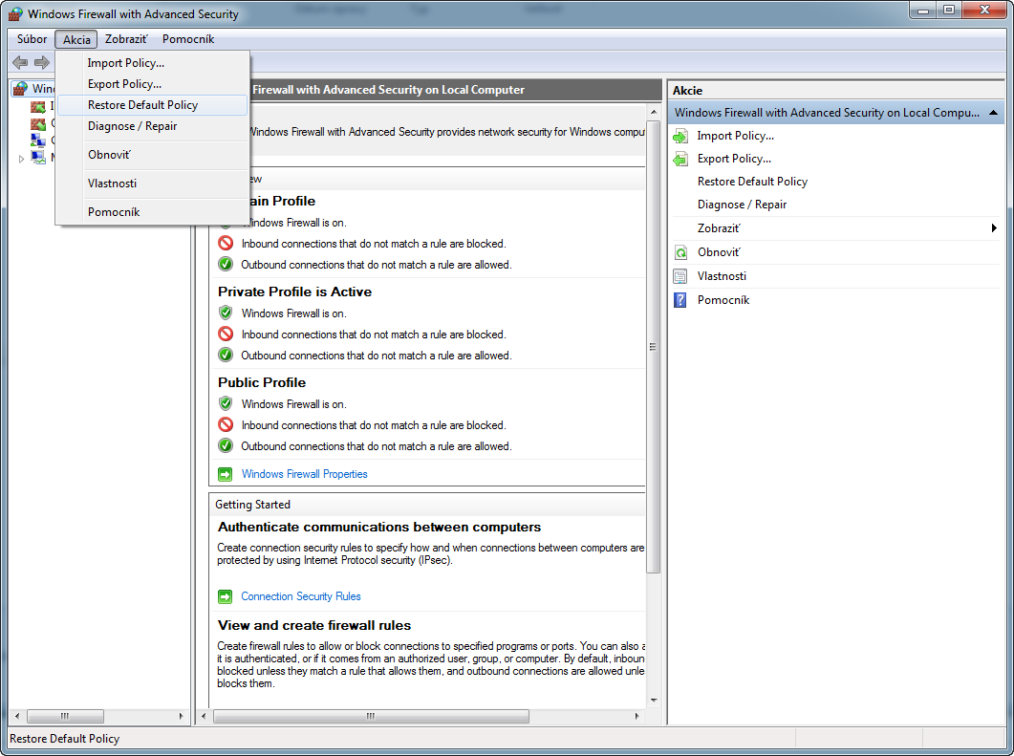Click the blue Pomocník question mark icon
This screenshot has width=1014, height=756.
680,300
